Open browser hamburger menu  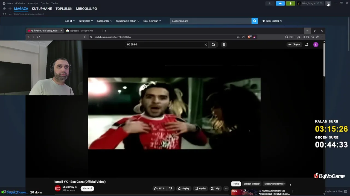322,37
